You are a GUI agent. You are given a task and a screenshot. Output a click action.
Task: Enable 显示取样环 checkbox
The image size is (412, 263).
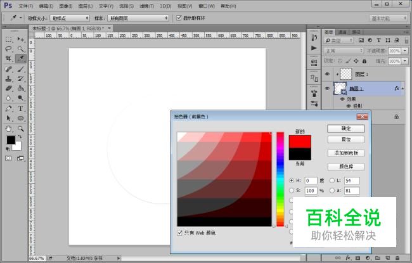(179, 18)
